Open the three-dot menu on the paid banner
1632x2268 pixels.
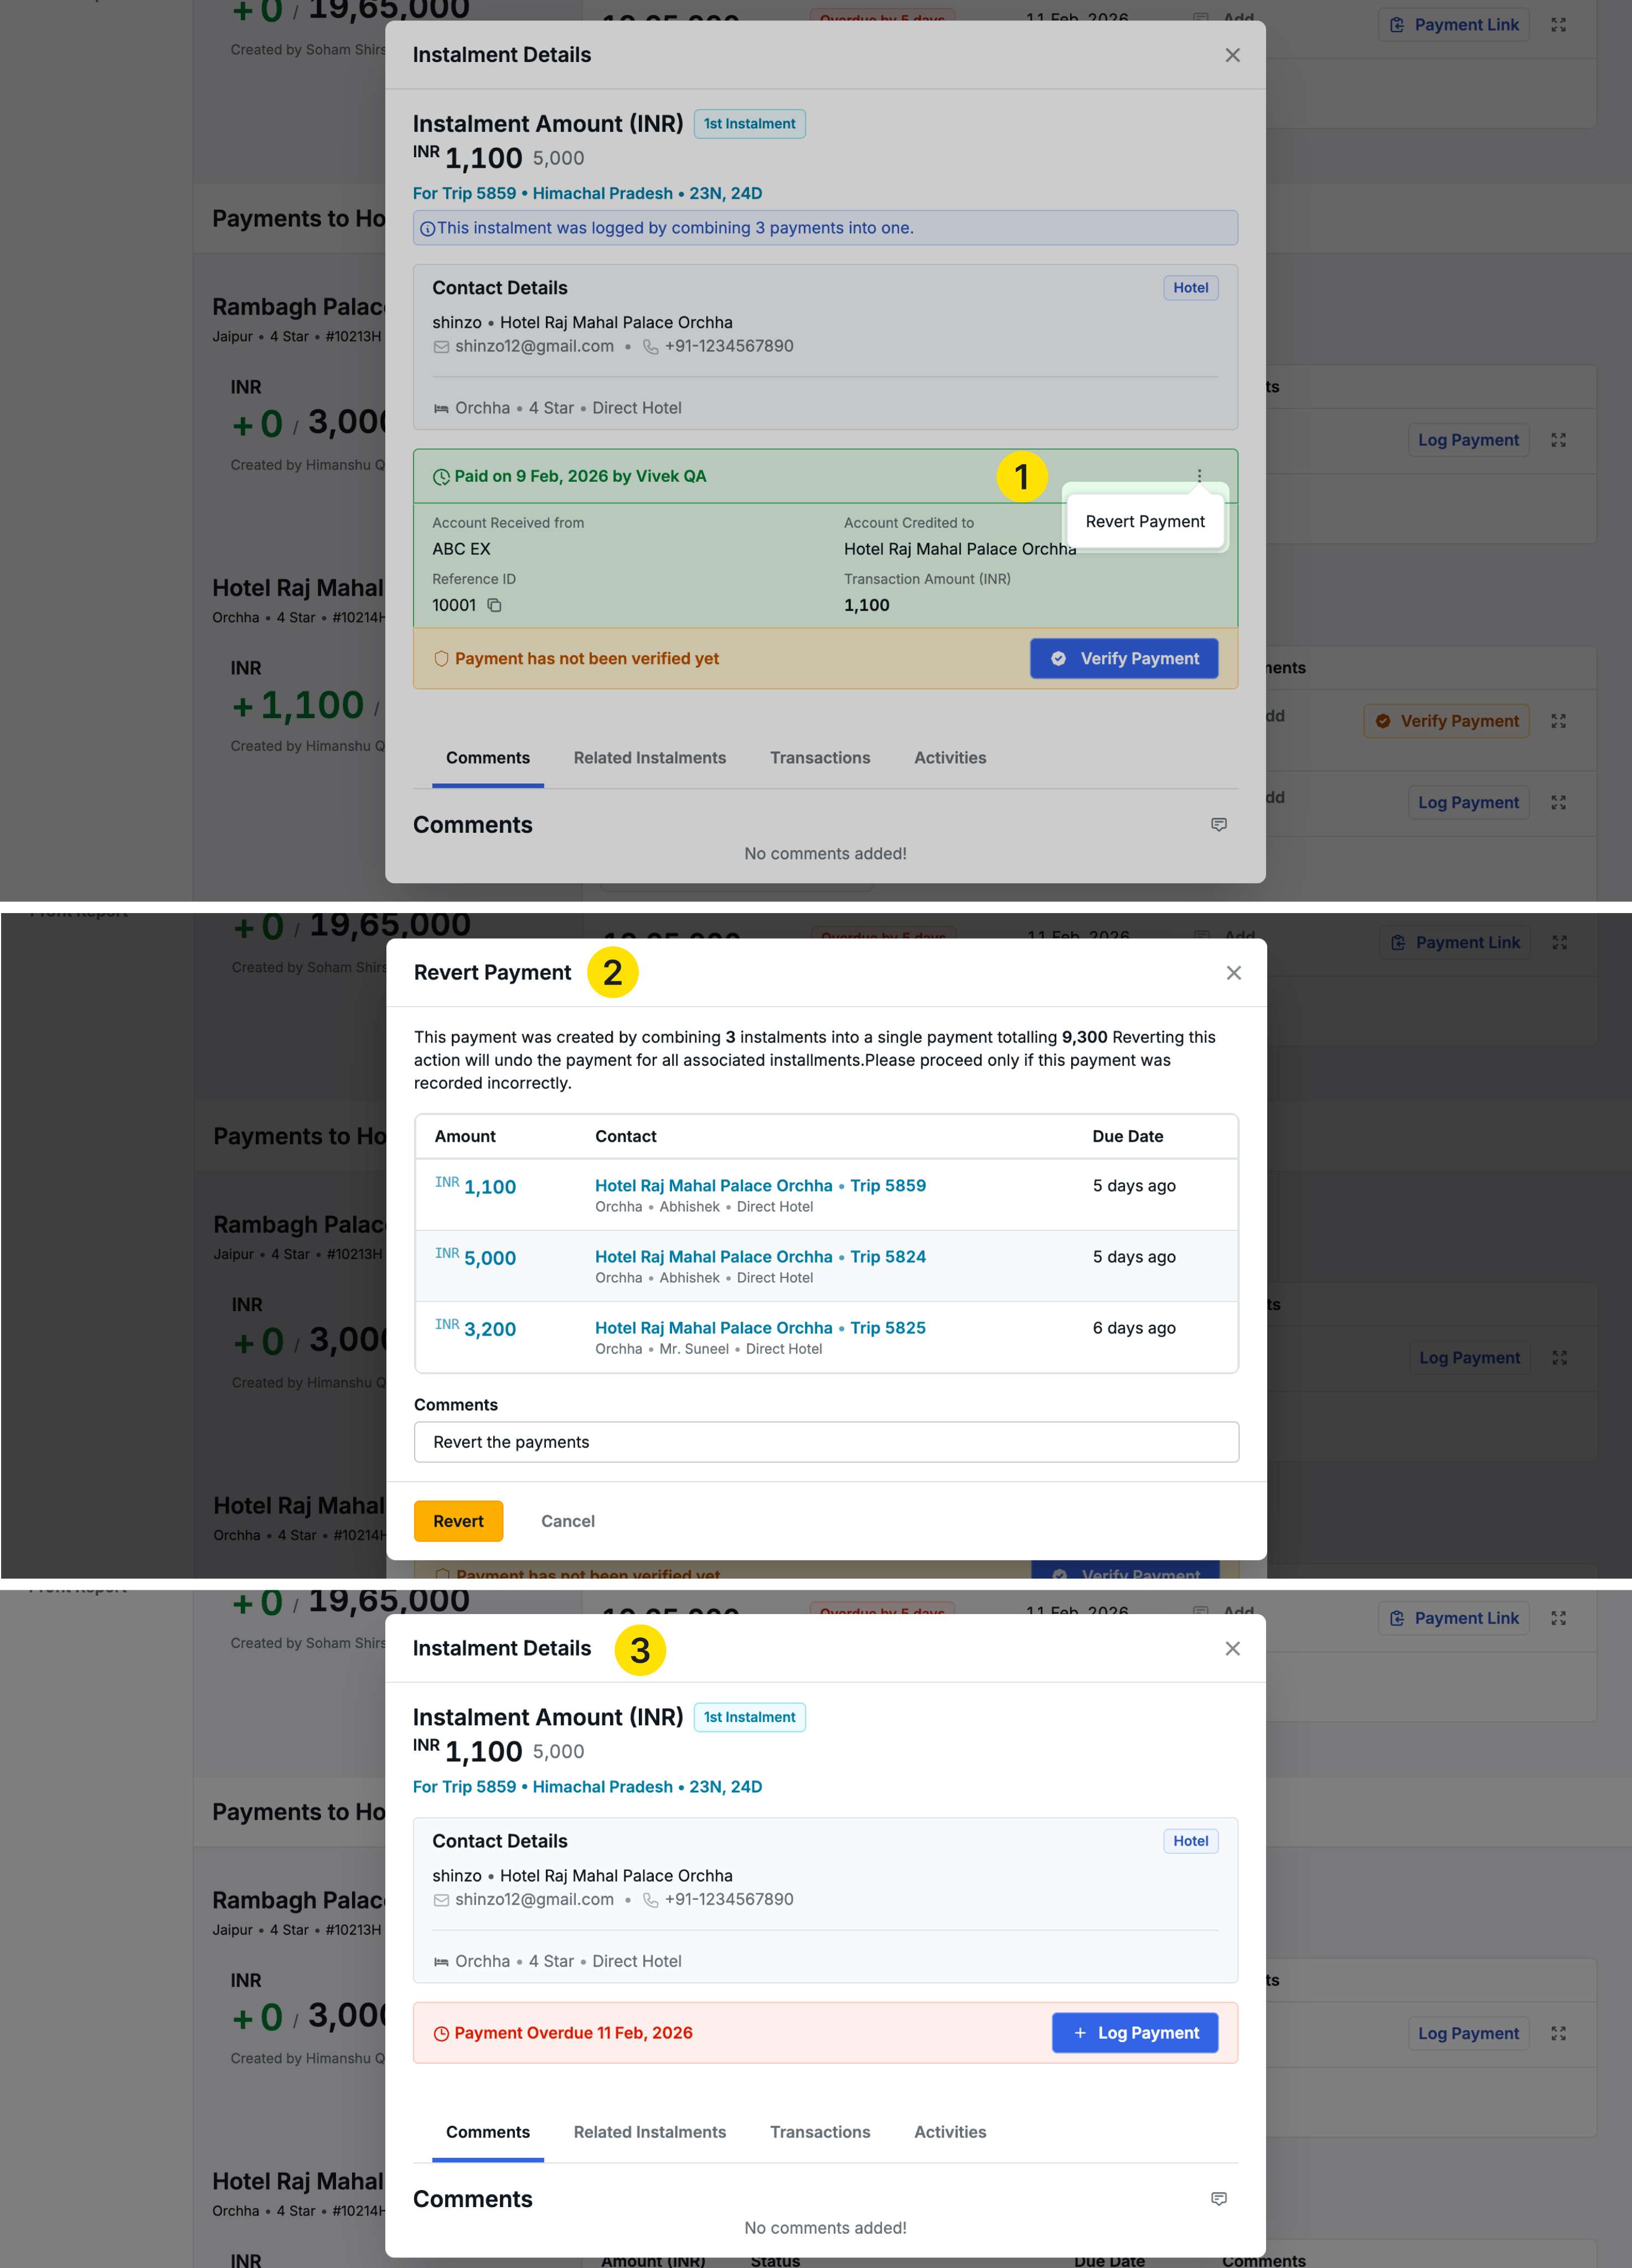pos(1199,476)
